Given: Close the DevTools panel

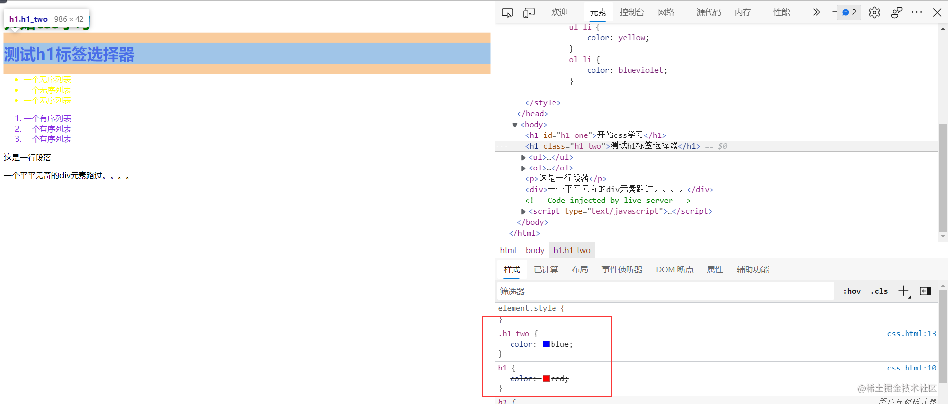Looking at the screenshot, I should click(x=937, y=12).
